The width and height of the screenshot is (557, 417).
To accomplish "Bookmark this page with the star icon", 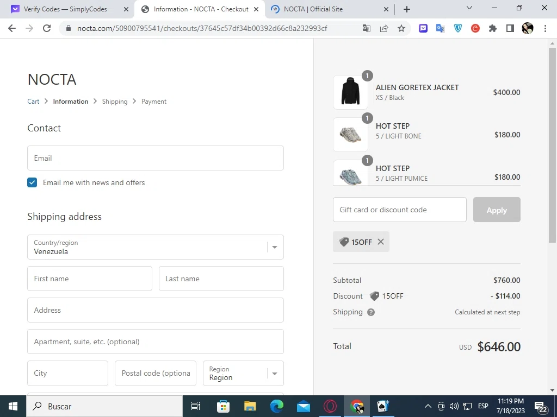I will pos(401,28).
